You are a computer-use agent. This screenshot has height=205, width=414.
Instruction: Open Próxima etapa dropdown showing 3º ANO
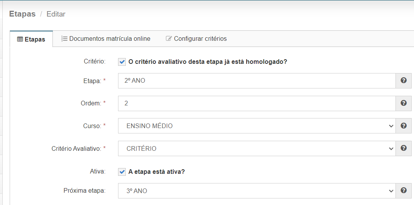pyautogui.click(x=257, y=191)
